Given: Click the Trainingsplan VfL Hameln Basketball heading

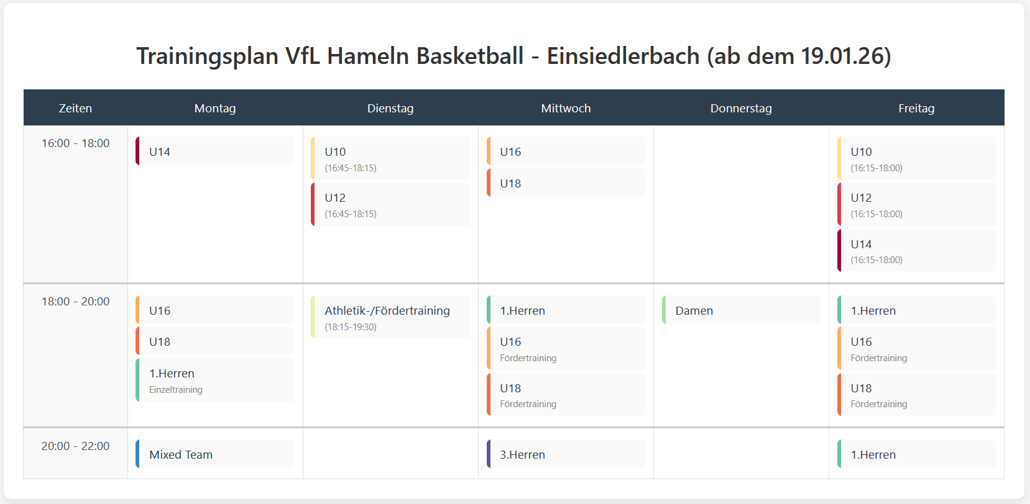Looking at the screenshot, I should click(513, 56).
